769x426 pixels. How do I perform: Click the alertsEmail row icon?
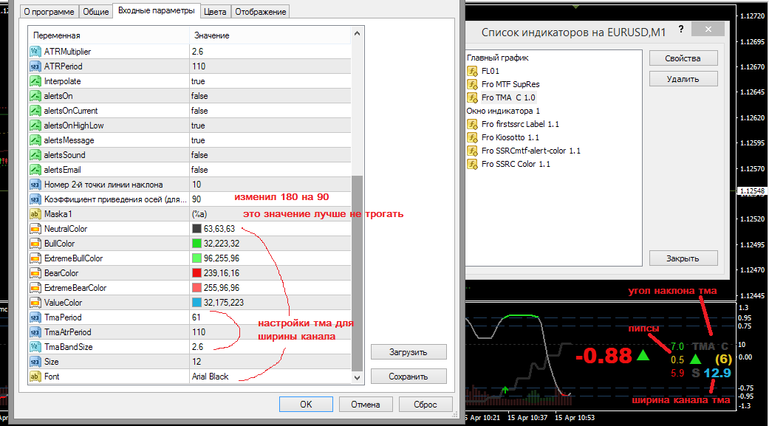(35, 170)
